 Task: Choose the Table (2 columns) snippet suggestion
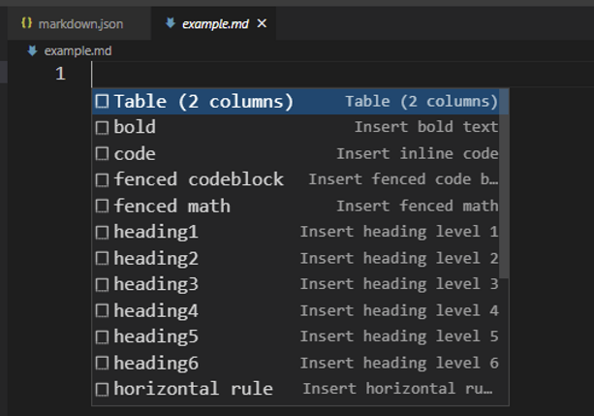(x=203, y=101)
